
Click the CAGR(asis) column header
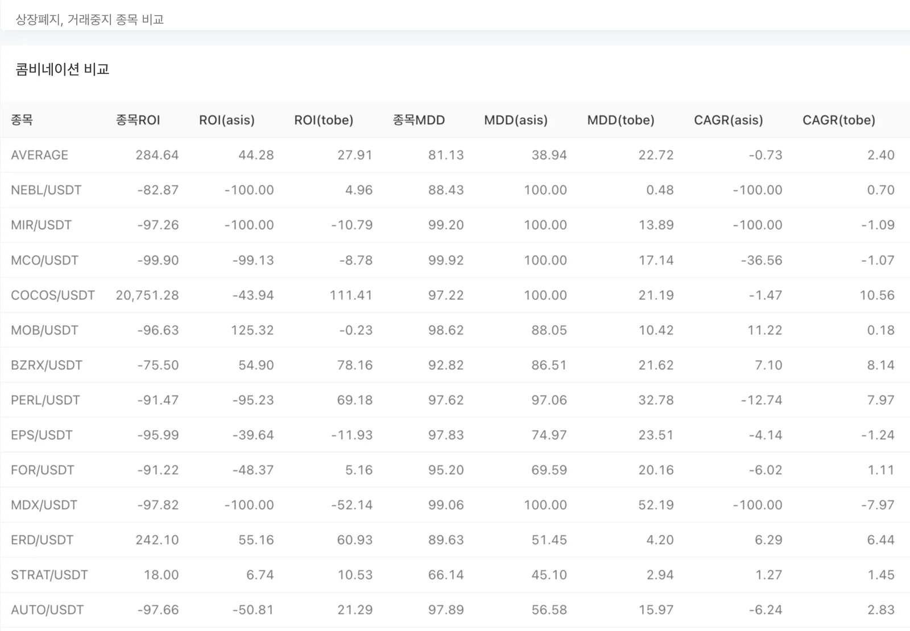[728, 120]
